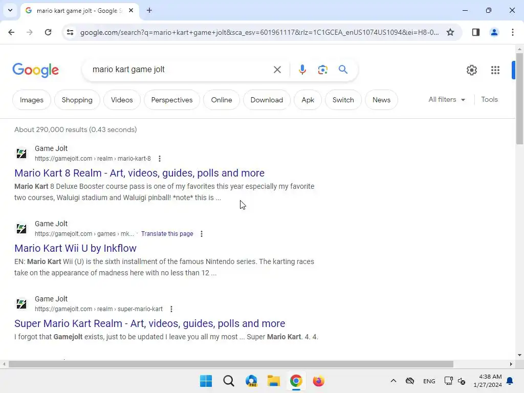Screen dimensions: 524x393
Task: Click the About 290,000 results text
Action: [x=76, y=129]
